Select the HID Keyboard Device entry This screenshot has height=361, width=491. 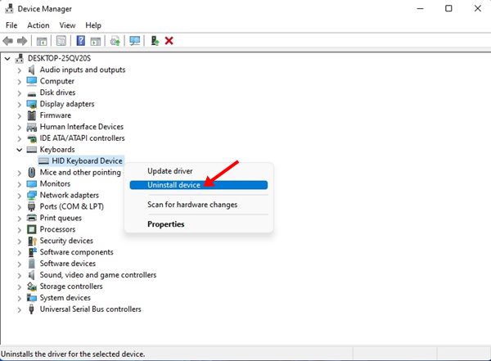(x=87, y=161)
